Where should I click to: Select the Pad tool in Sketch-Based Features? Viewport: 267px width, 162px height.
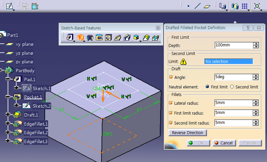pos(70,37)
